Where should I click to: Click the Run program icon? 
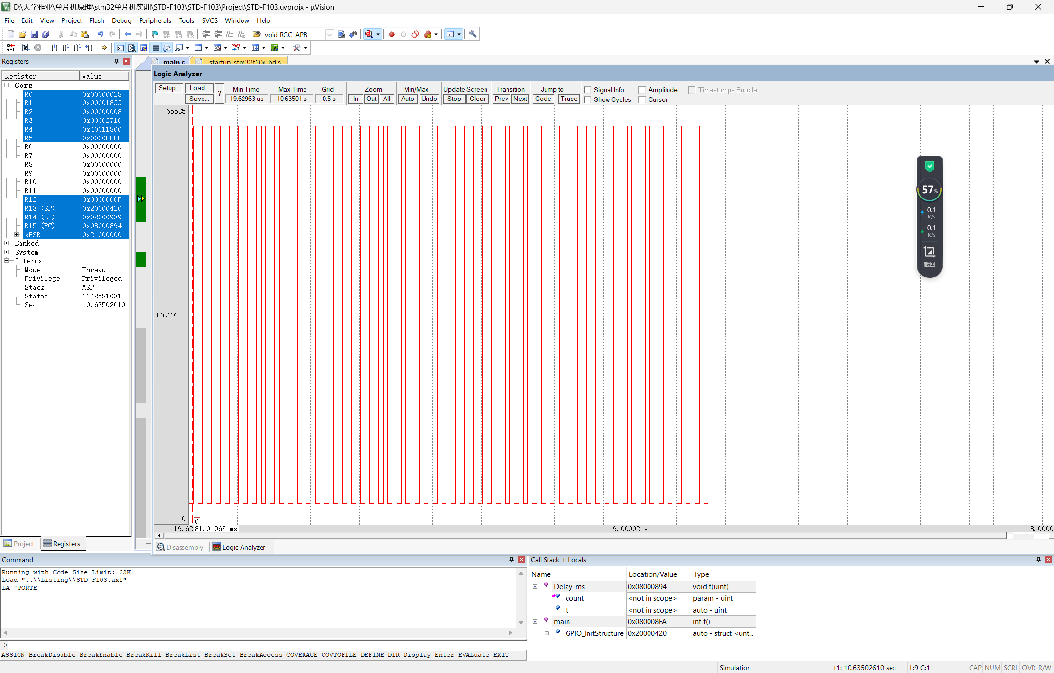point(26,48)
